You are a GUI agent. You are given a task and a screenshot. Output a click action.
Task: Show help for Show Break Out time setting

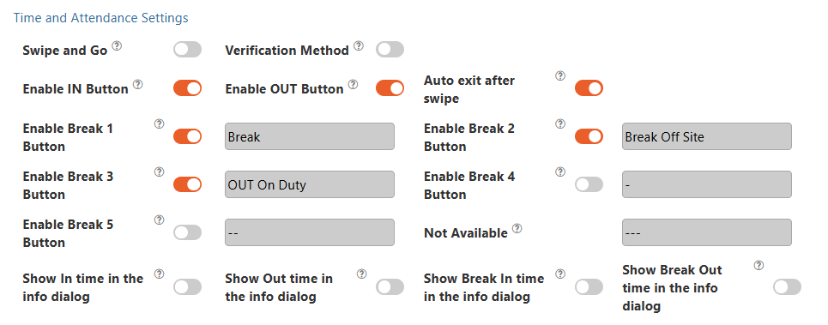tap(758, 265)
